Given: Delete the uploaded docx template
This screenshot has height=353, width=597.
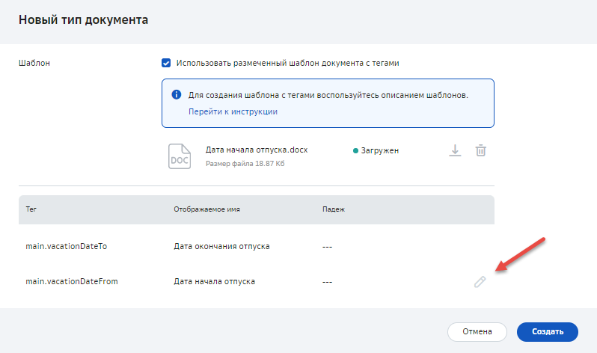Looking at the screenshot, I should point(480,150).
